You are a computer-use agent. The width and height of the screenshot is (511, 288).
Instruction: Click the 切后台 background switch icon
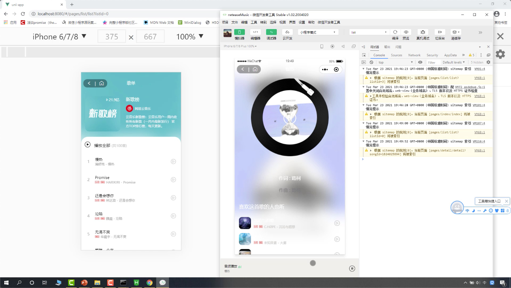click(440, 32)
